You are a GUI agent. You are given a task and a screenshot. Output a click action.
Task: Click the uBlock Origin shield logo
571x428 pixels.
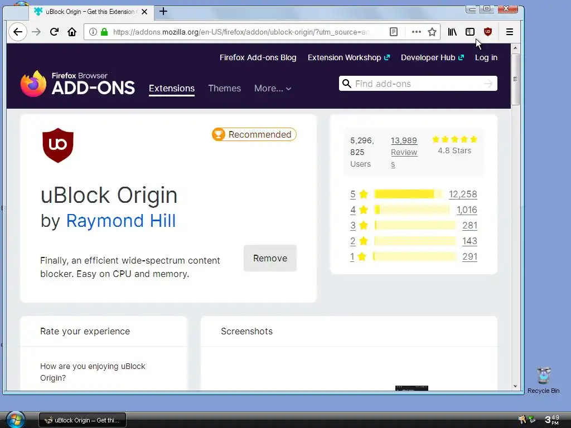click(58, 145)
